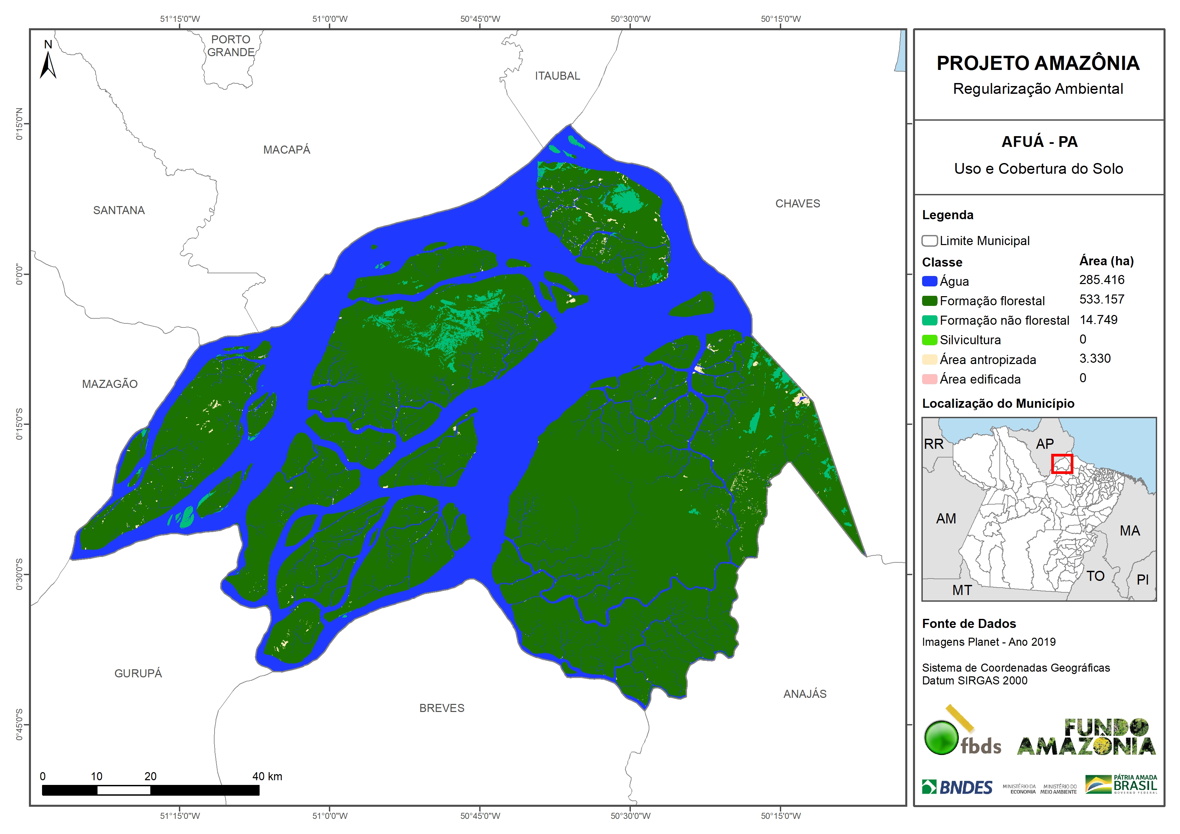Click the Formação não florestal swatch

tap(929, 320)
